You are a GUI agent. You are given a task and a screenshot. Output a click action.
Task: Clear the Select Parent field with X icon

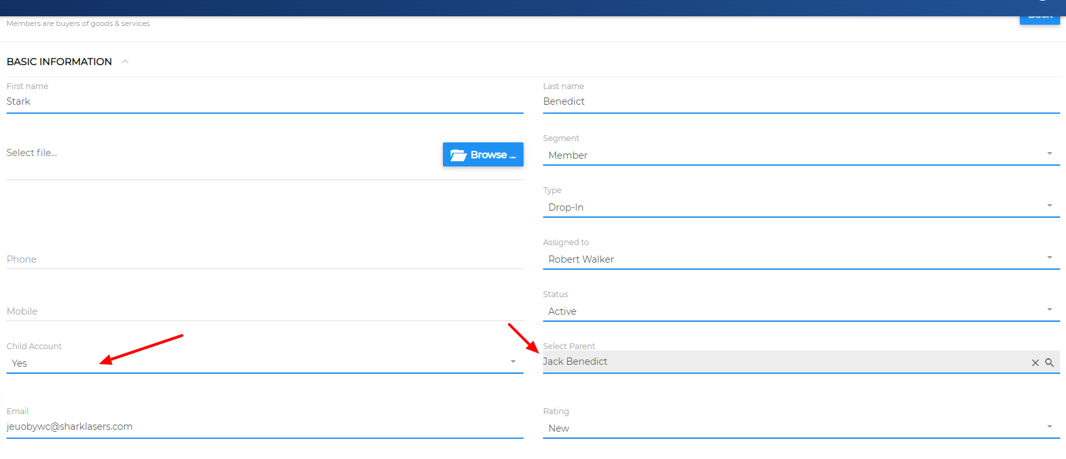[x=1035, y=363]
